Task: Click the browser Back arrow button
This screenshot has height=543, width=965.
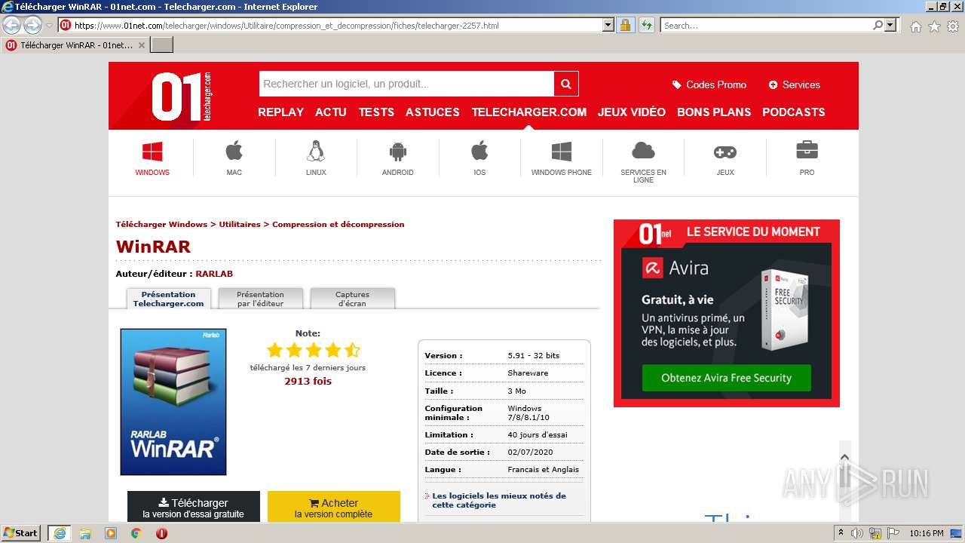Action: (x=12, y=26)
